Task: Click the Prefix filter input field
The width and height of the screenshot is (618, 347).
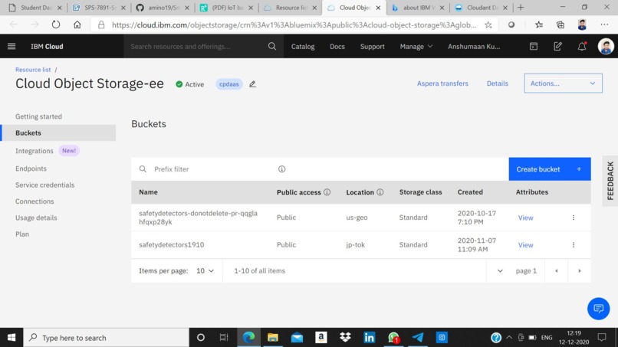Action: 213,169
